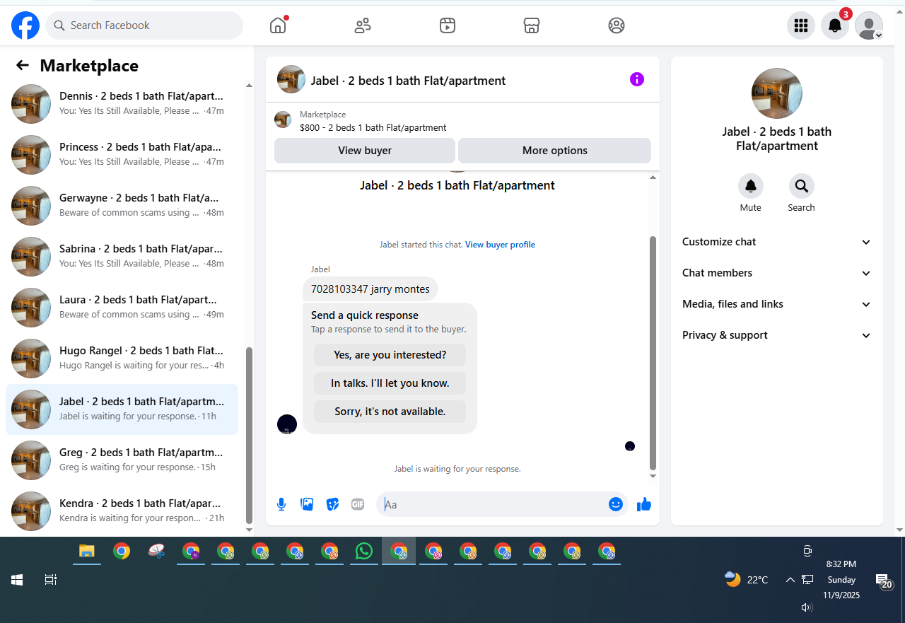Expand the Privacy & support section

(777, 335)
